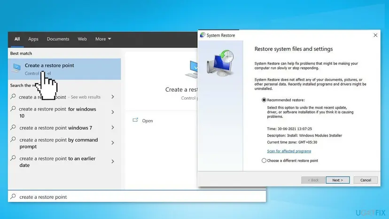
Task: Switch to the Web search tab
Action: [82, 39]
